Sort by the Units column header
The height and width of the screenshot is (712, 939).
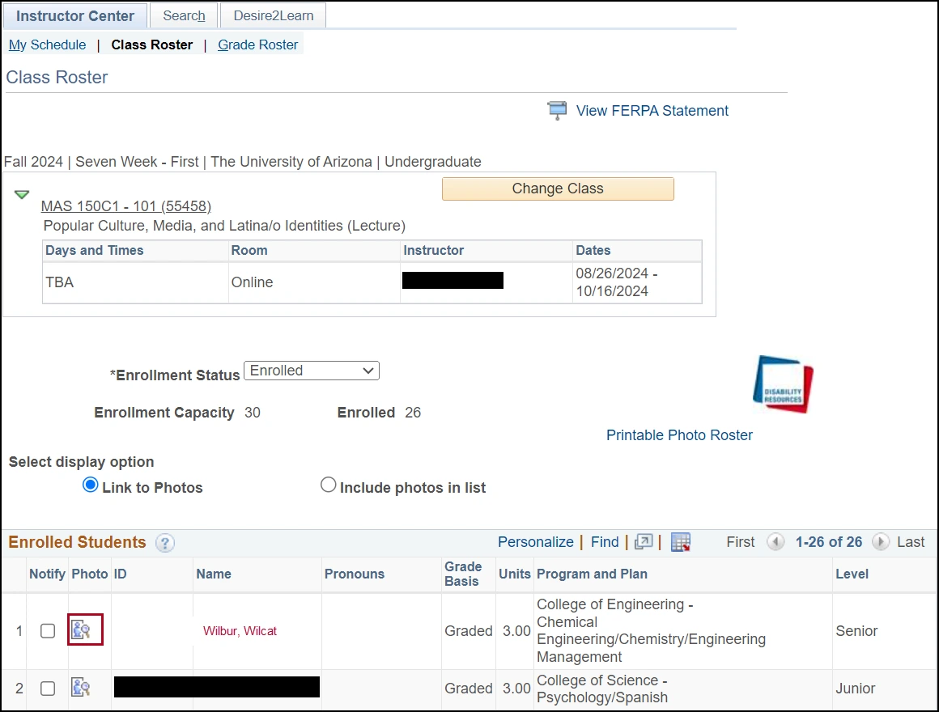514,574
